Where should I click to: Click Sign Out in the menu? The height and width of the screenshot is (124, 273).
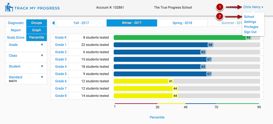point(250,32)
